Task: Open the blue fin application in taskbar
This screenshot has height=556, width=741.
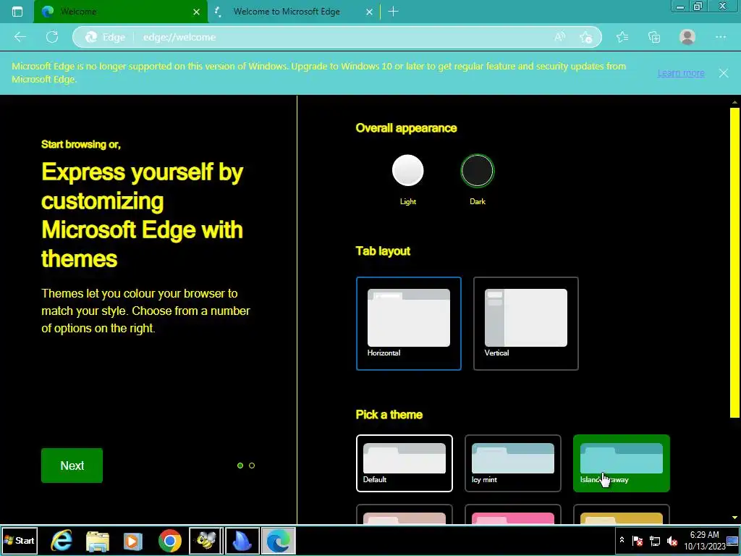Action: click(242, 541)
